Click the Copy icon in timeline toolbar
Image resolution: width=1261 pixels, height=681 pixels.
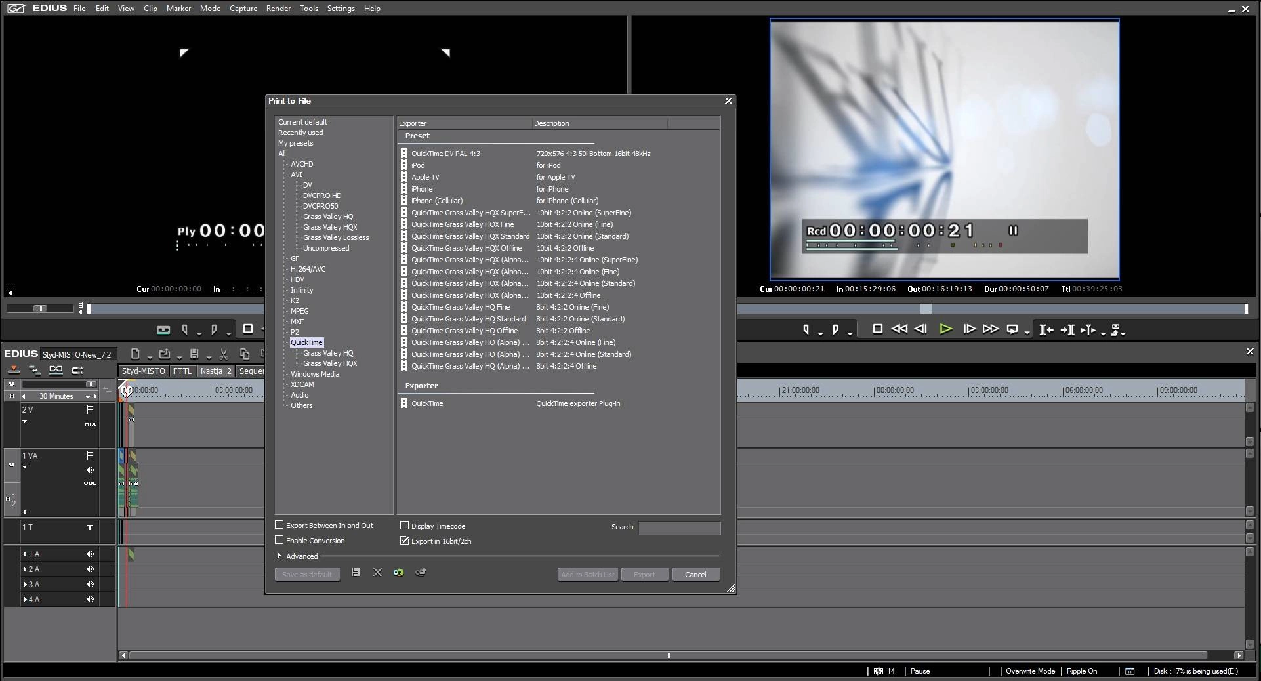245,354
